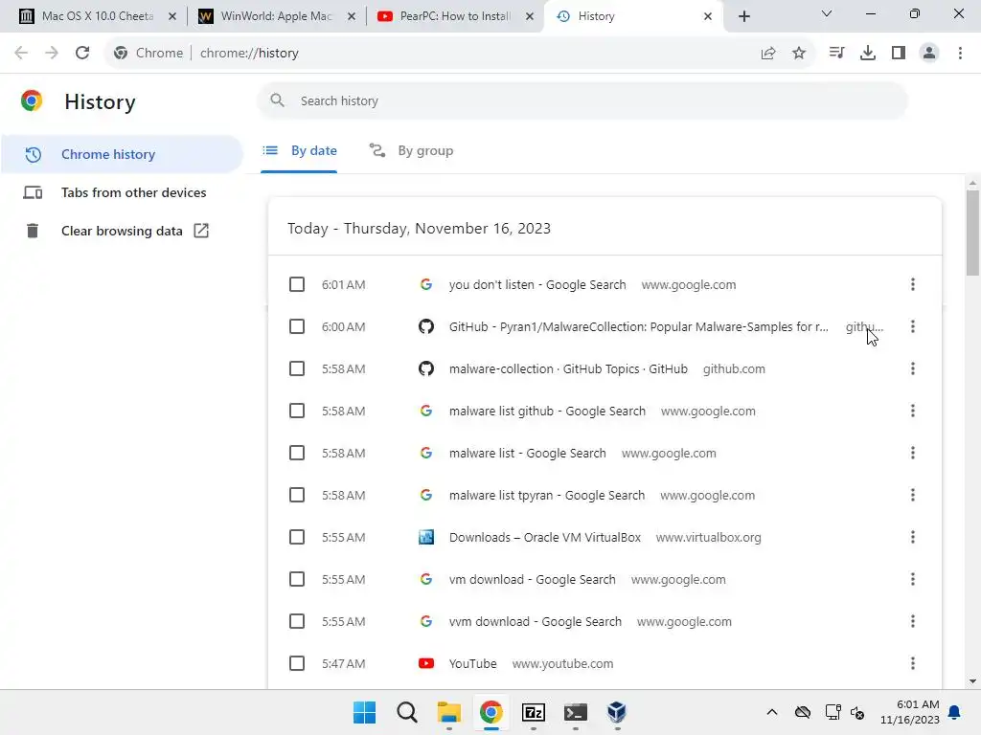Open actions menu for Pyran1/MalwareCollection entry
The image size is (981, 735).
point(913,326)
